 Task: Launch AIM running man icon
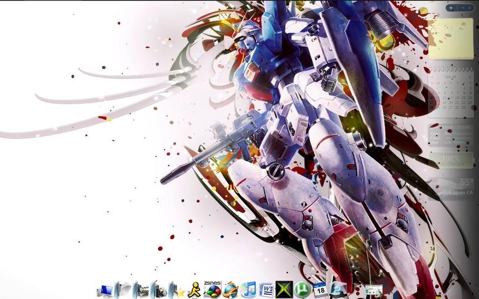coord(194,289)
